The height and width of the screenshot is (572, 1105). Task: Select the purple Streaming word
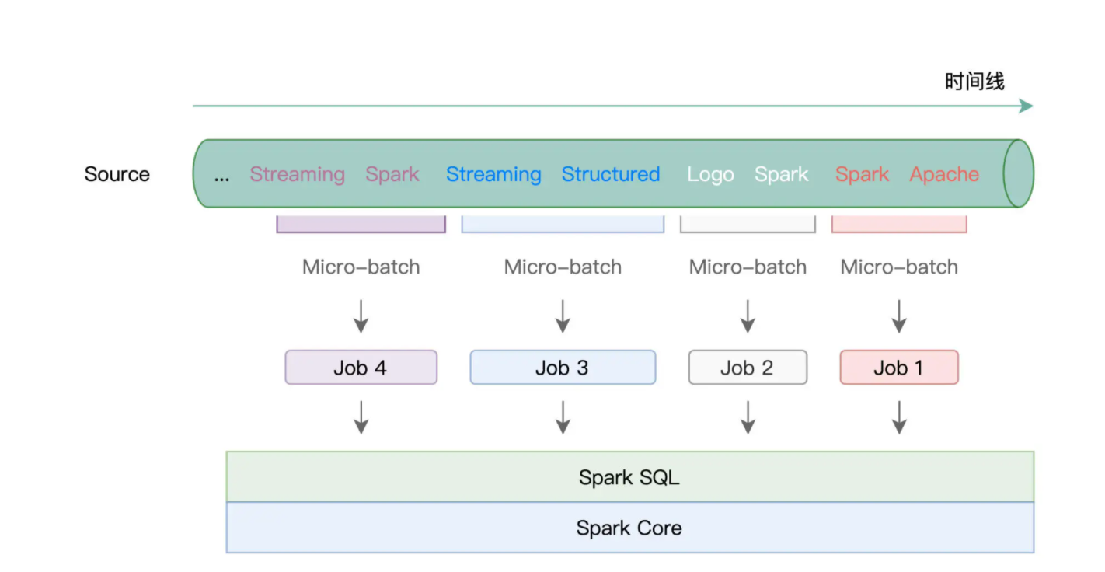click(x=298, y=174)
